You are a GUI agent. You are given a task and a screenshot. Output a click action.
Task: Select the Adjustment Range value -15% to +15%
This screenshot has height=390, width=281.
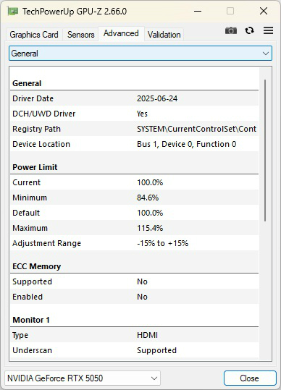pyautogui.click(x=162, y=243)
